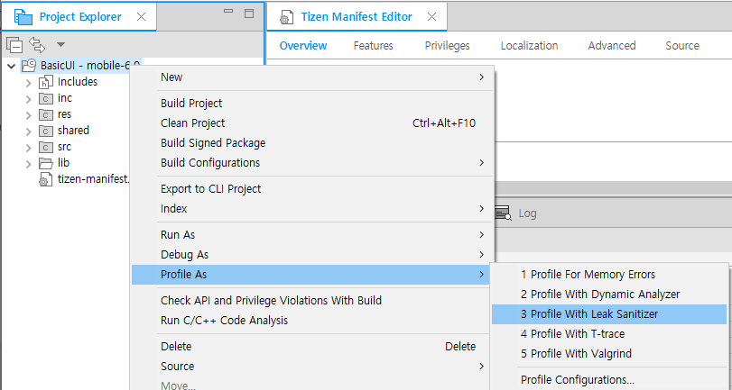Click the BasicUI project icon
The width and height of the screenshot is (732, 390).
tap(29, 66)
